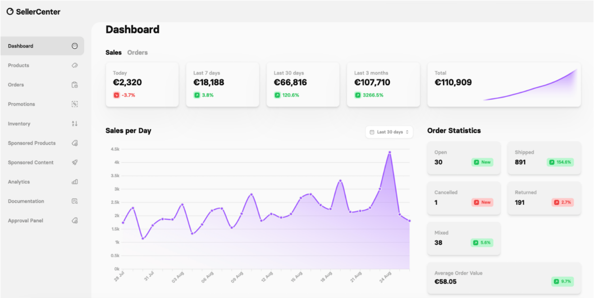The height and width of the screenshot is (298, 594).
Task: Click the €66,816 sales value
Action: tap(290, 83)
